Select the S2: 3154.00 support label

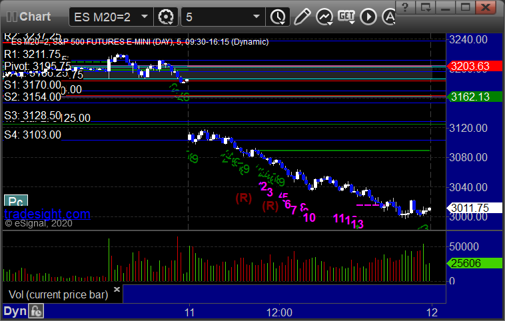[32, 97]
